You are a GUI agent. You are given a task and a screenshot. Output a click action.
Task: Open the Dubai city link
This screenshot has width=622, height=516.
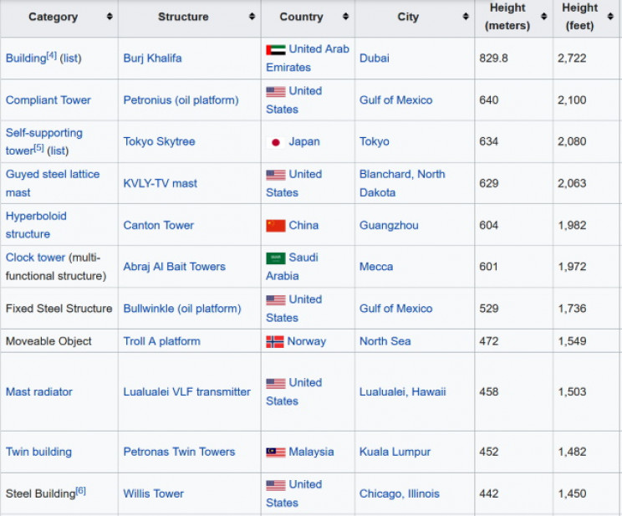(x=374, y=59)
